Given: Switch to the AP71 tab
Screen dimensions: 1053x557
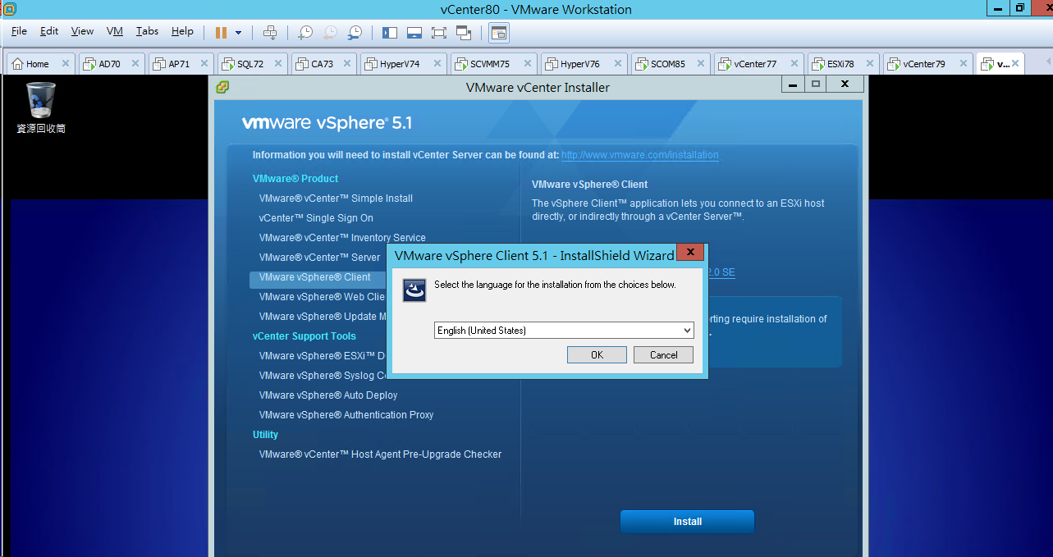Looking at the screenshot, I should (x=179, y=64).
